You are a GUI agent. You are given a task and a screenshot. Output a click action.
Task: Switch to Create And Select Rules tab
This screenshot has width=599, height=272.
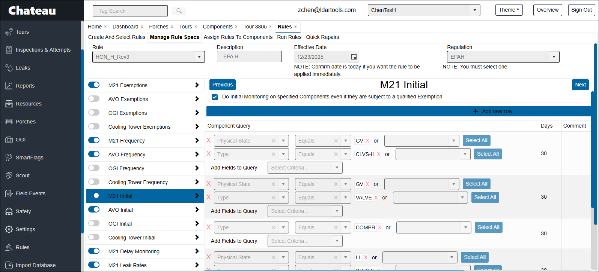coord(117,37)
